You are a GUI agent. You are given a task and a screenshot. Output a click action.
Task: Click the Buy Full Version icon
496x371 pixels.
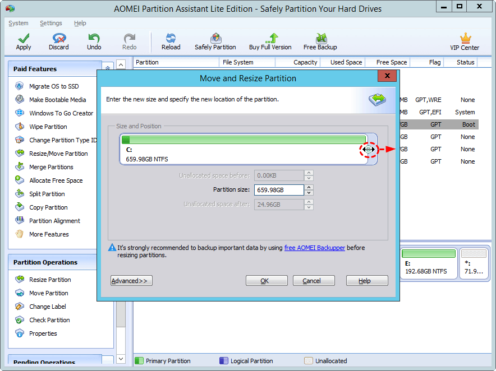click(272, 39)
